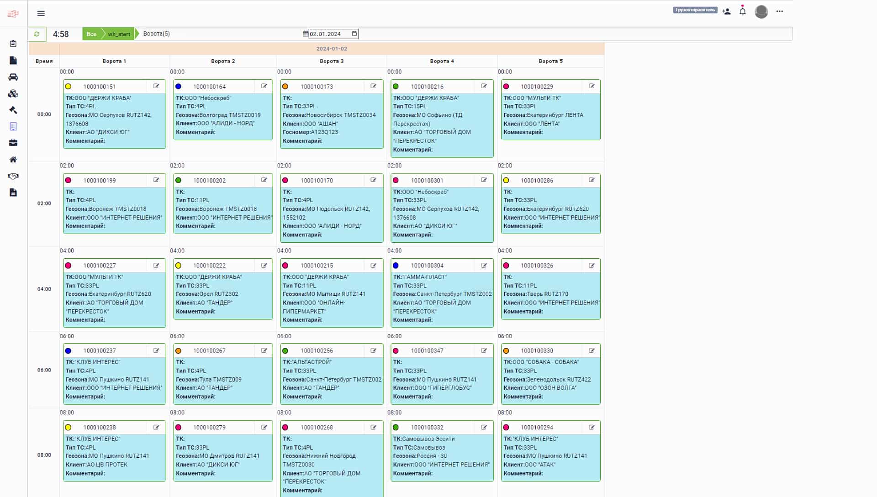Click 'Самовывоз Эссити' booking card text
877x497 pixels.
428,439
